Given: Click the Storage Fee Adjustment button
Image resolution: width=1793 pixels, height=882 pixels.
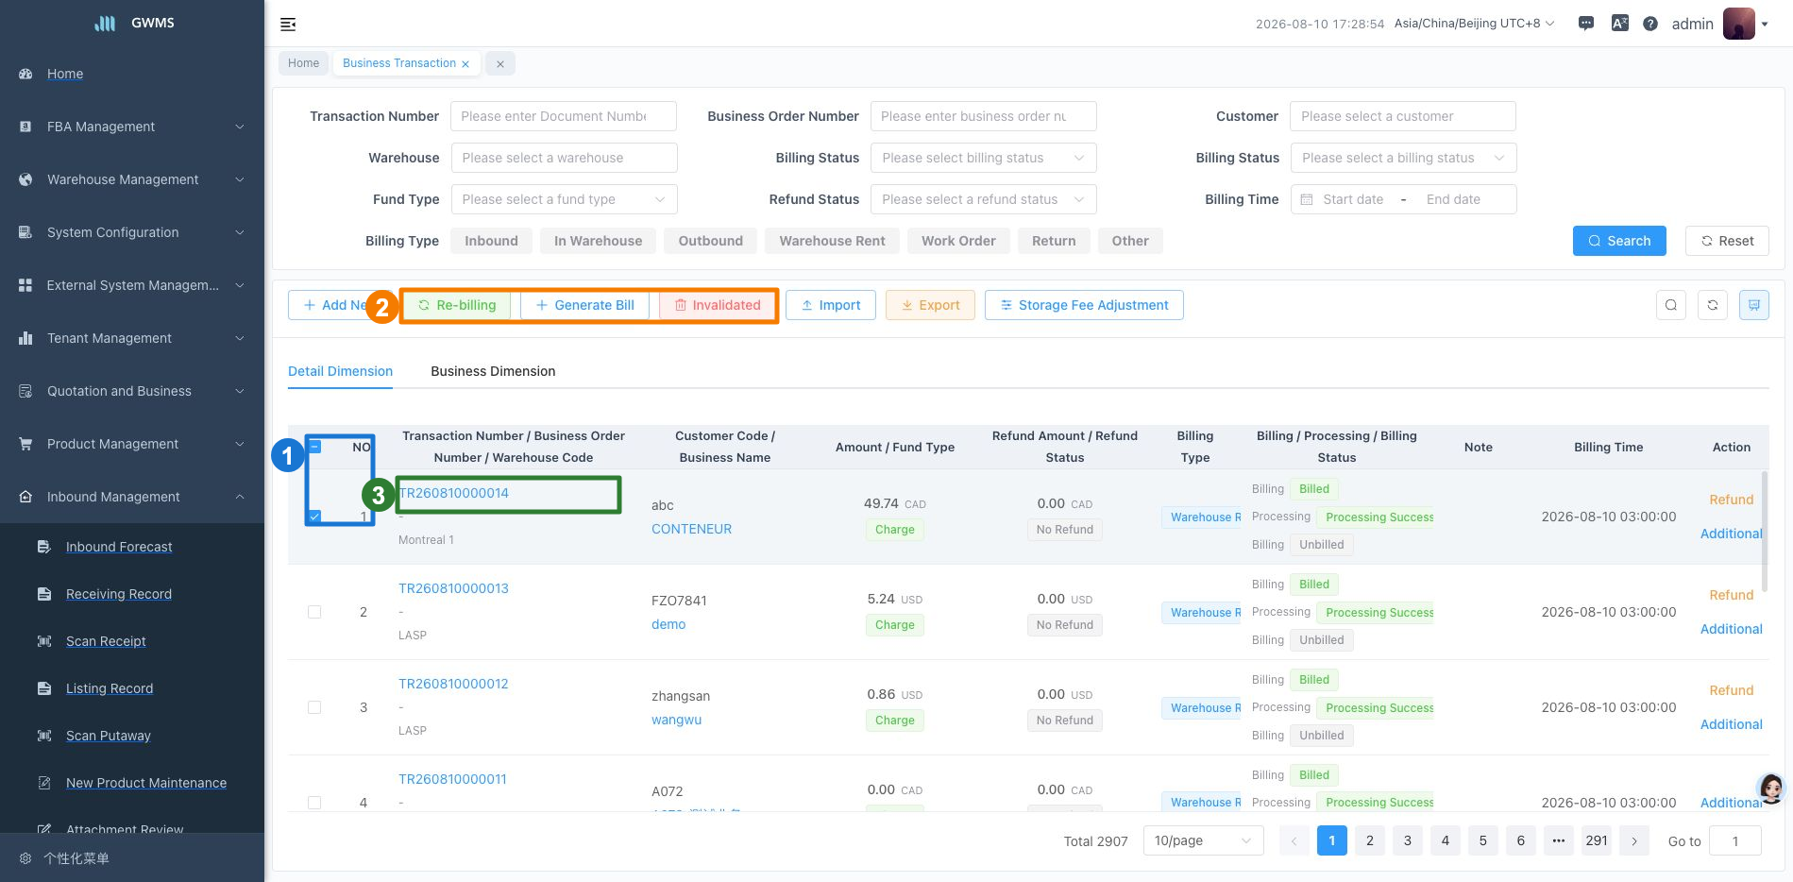Looking at the screenshot, I should point(1084,305).
